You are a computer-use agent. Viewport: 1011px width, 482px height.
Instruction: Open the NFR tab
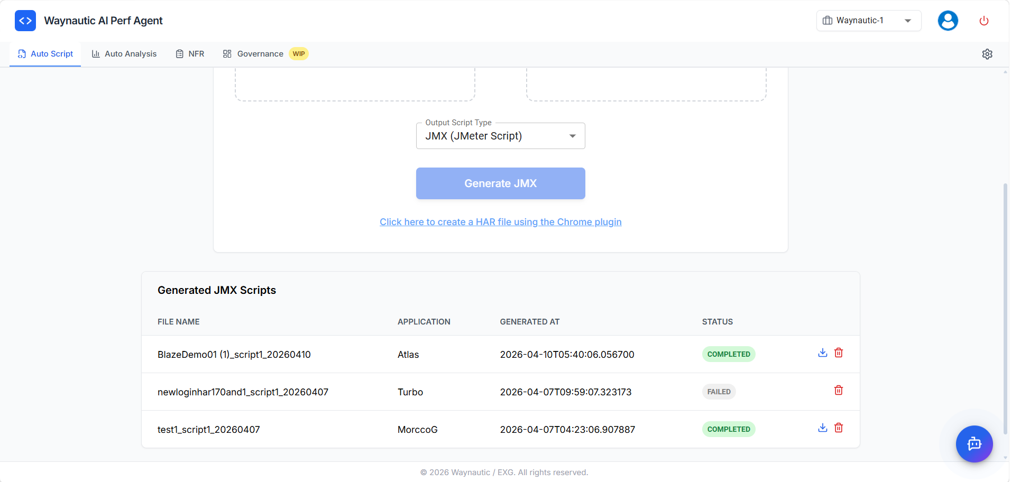tap(190, 53)
